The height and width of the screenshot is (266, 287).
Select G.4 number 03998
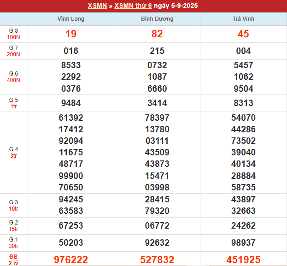pyautogui.click(x=157, y=188)
